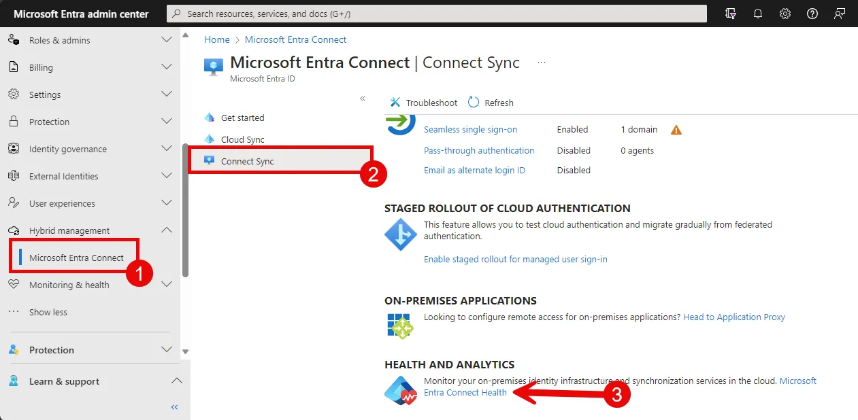
Task: Collapse the left navigation sidebar
Action: click(x=175, y=407)
